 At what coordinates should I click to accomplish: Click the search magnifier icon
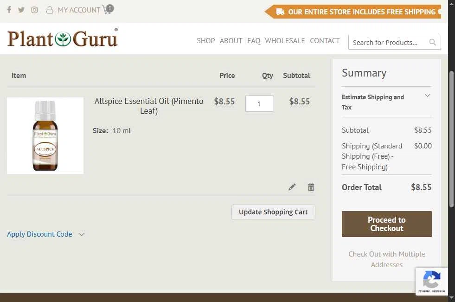tap(432, 42)
